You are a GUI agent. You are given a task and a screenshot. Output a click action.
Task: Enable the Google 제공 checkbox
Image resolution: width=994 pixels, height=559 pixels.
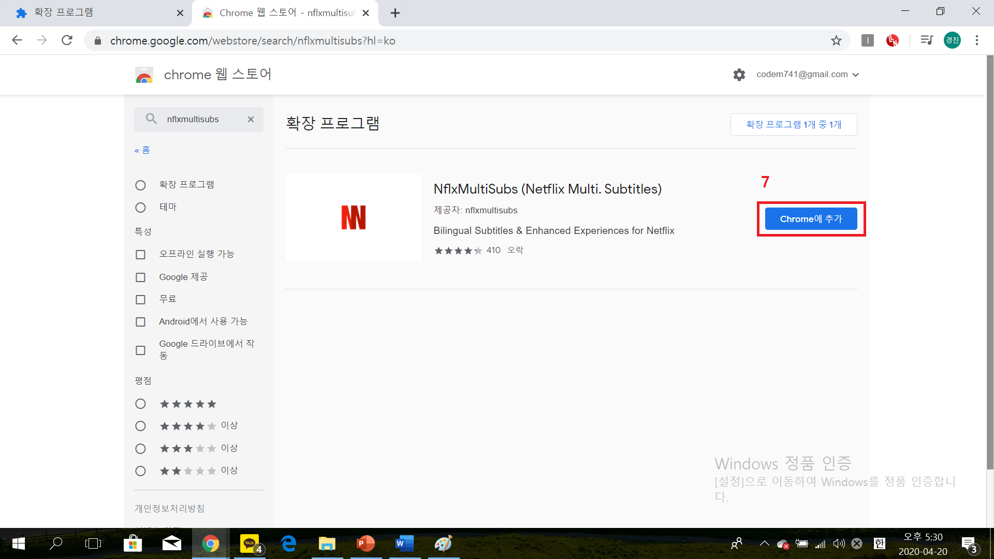(x=140, y=277)
